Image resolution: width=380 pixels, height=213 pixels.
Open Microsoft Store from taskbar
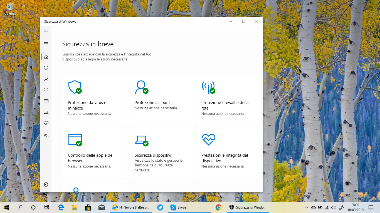click(x=88, y=207)
